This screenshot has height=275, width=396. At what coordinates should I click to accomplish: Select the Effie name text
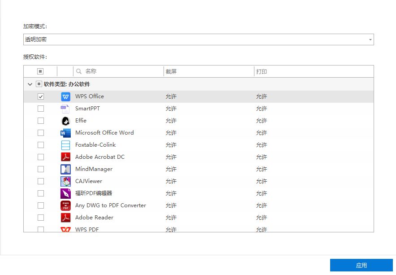(x=81, y=120)
